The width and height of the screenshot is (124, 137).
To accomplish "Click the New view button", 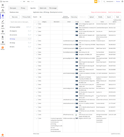I will (15, 17).
